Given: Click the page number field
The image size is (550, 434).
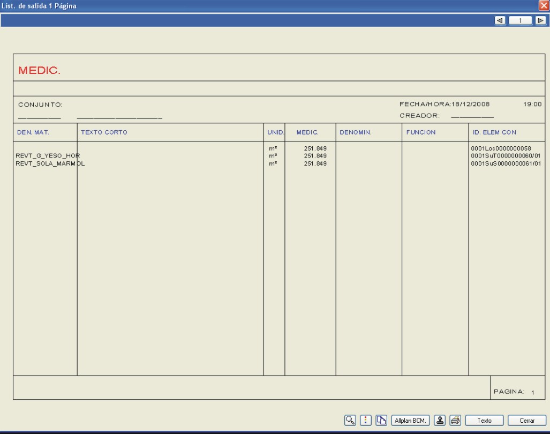Looking at the screenshot, I should [520, 20].
